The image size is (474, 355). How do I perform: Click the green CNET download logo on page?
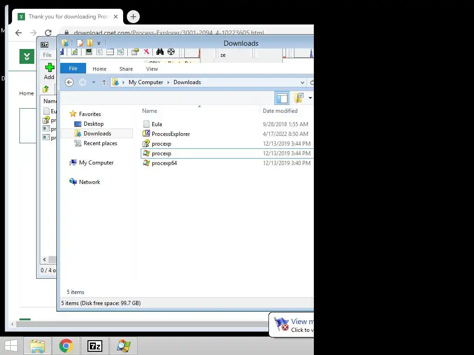point(27,56)
